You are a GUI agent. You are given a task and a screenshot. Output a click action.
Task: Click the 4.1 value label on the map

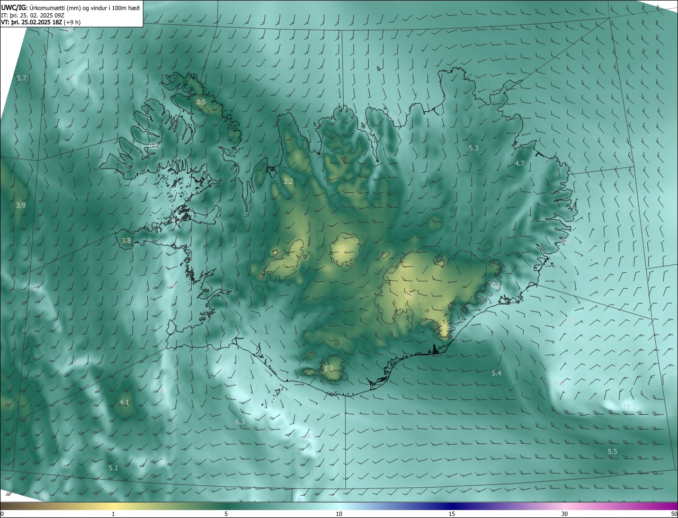(124, 403)
